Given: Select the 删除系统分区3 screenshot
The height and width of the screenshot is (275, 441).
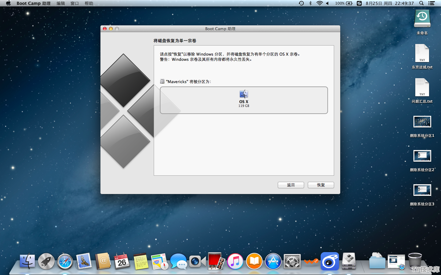Looking at the screenshot, I should point(422,190).
